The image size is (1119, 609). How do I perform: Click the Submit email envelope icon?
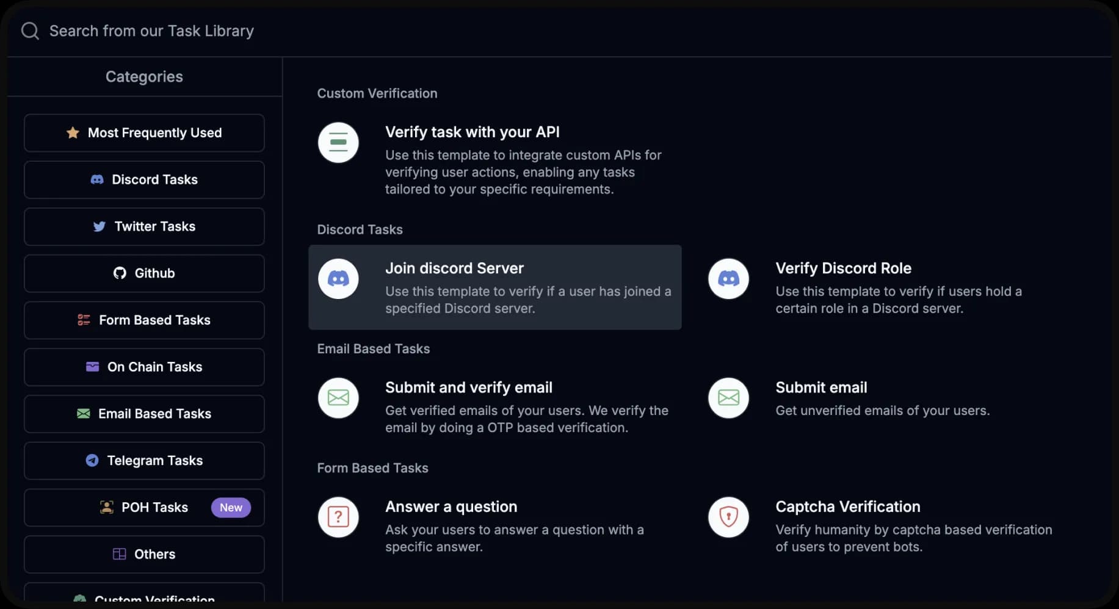(x=728, y=398)
